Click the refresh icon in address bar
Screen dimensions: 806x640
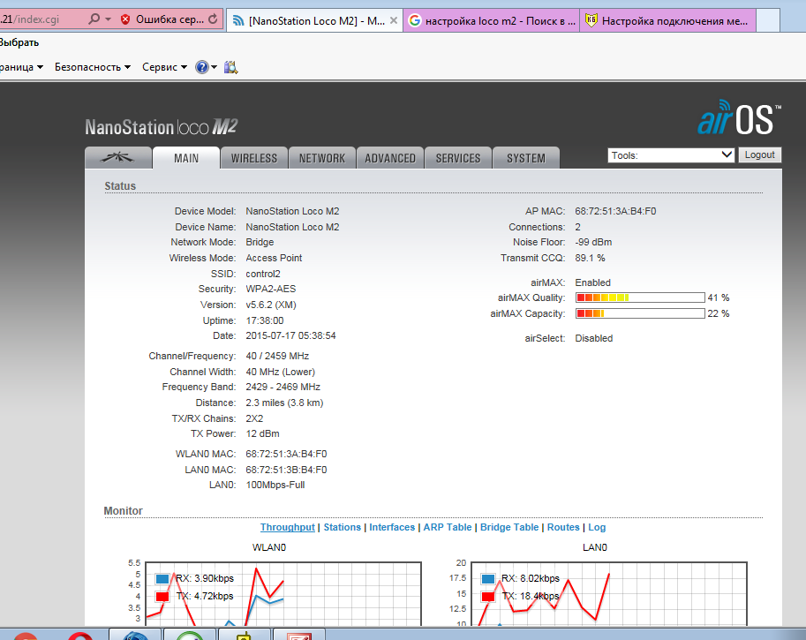pos(213,19)
